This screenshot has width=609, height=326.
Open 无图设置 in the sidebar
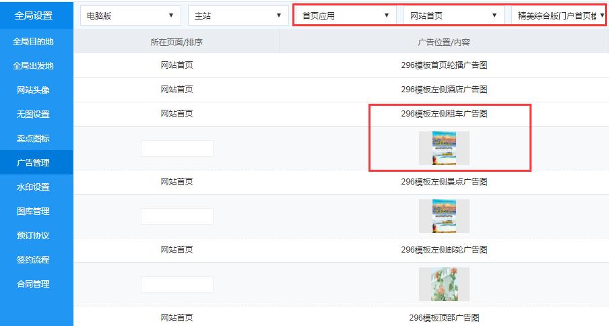tap(33, 115)
